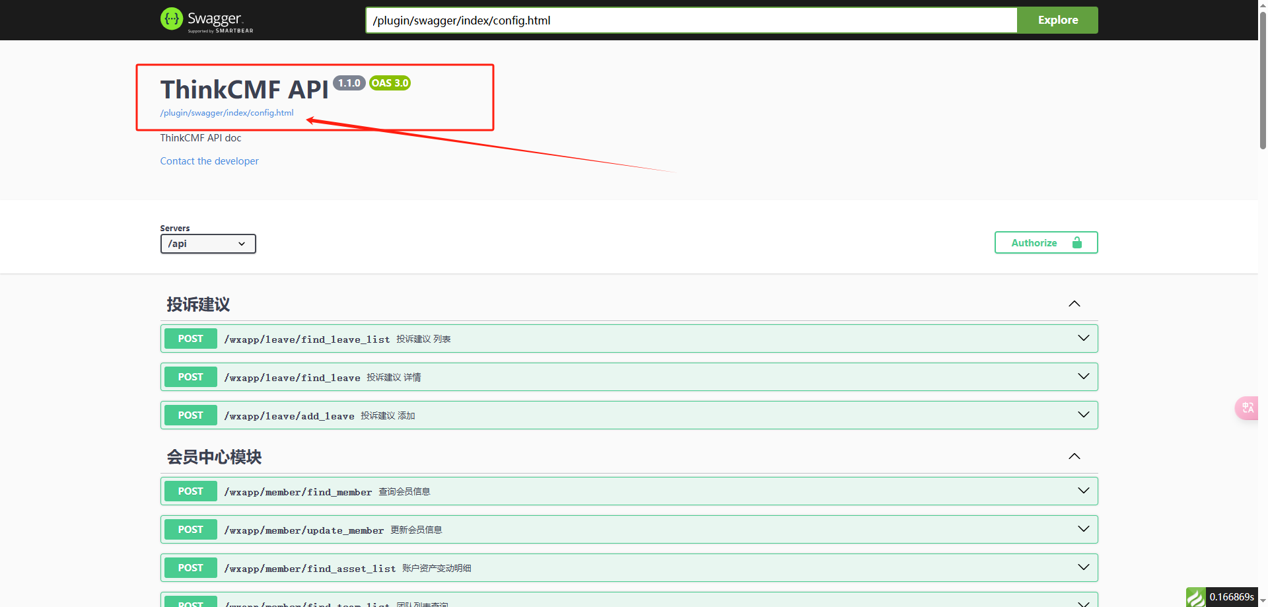Click the ThinkCMF API doc description

coord(201,138)
